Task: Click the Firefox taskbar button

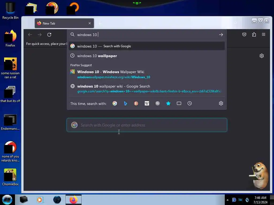Action: tap(74, 200)
